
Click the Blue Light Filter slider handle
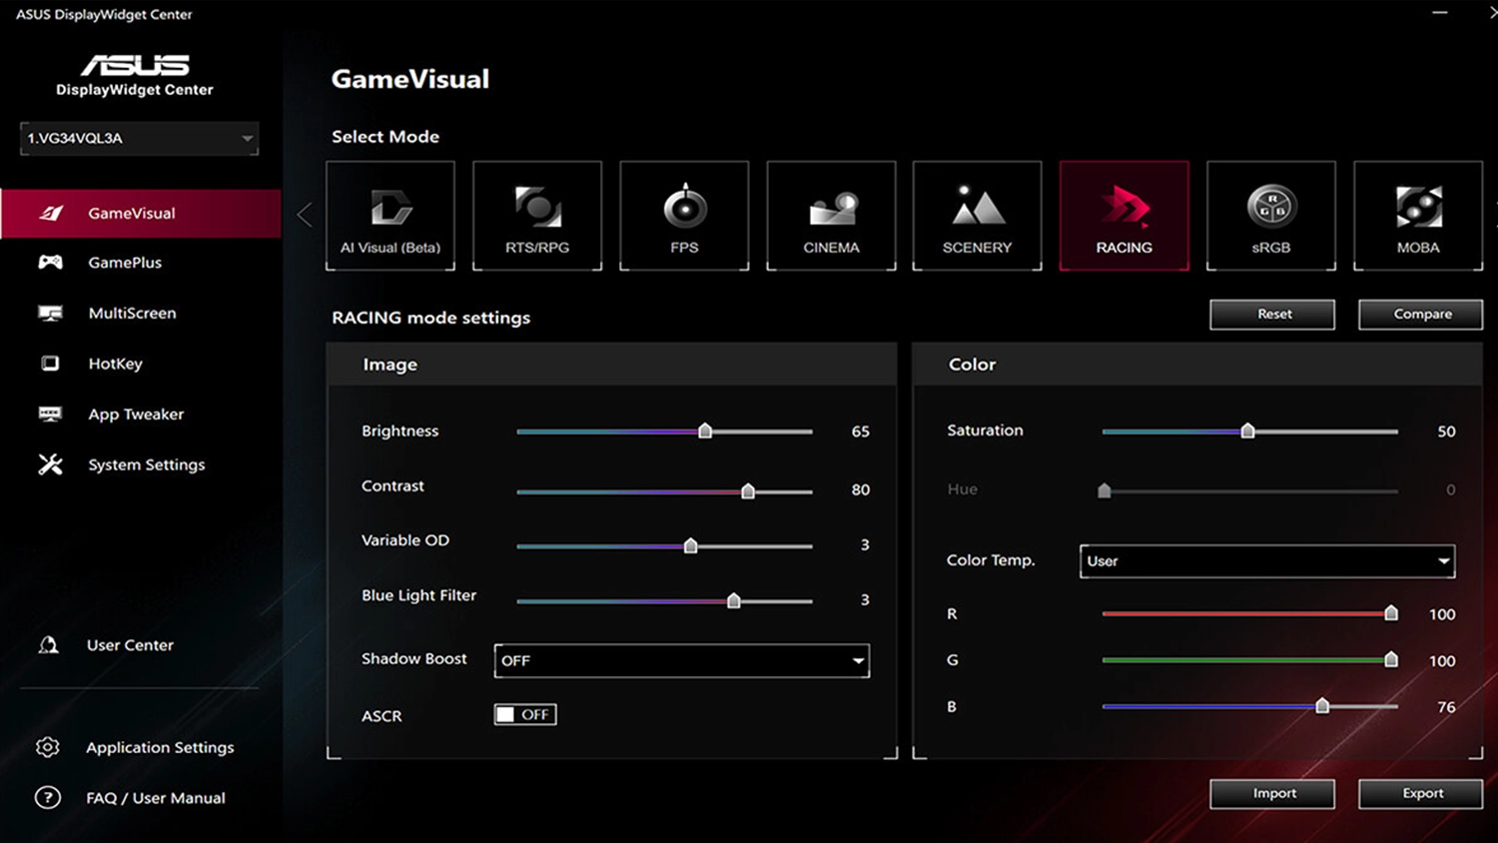click(734, 600)
